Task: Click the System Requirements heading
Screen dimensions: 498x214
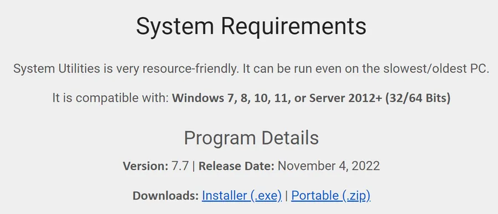Action: tap(251, 27)
